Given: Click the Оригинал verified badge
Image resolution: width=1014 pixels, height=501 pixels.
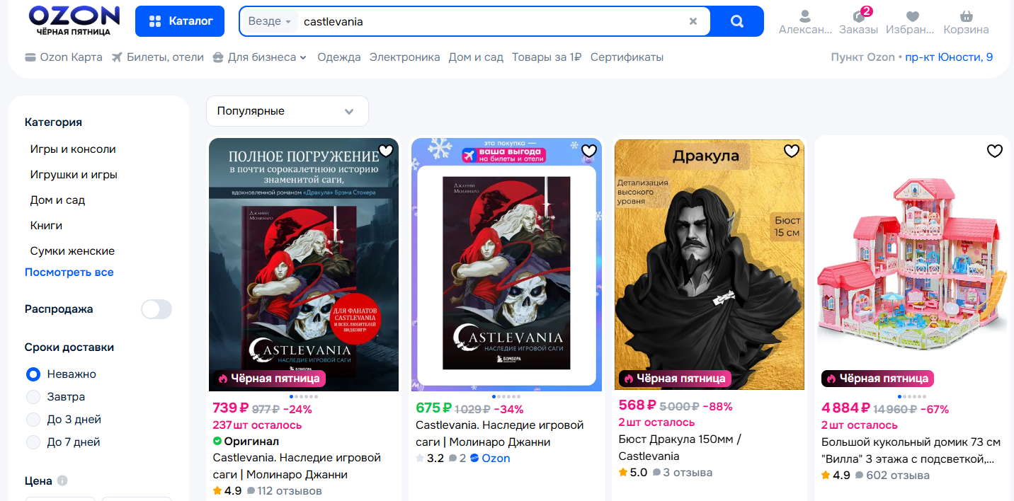Looking at the screenshot, I should 246,441.
